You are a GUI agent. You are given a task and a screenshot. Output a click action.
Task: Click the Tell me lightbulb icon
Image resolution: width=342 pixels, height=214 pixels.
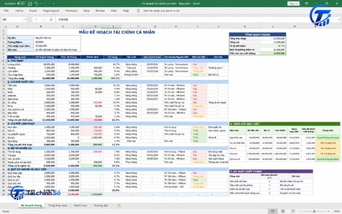click(x=138, y=11)
